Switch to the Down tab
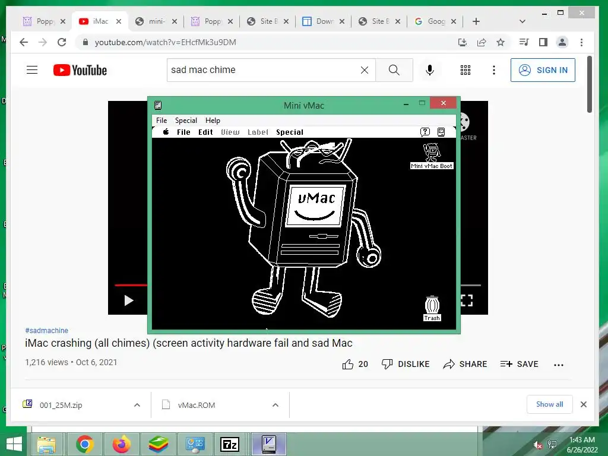Screen dimensions: 608x456 coord(324,21)
